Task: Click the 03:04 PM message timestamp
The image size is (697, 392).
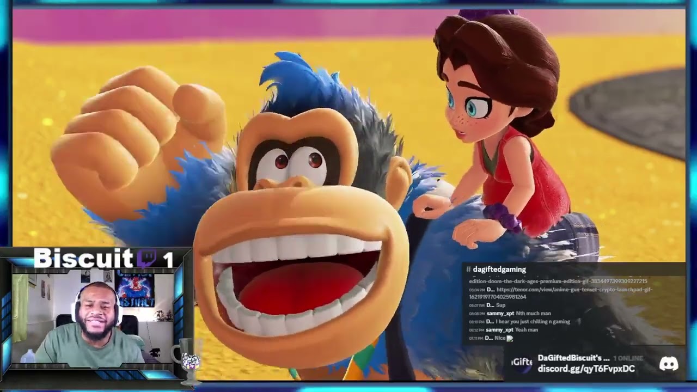Action: pos(477,290)
